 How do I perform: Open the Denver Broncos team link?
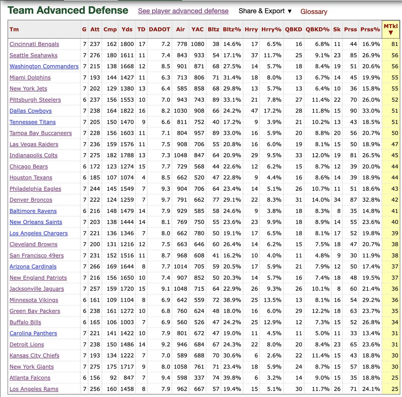coord(31,200)
